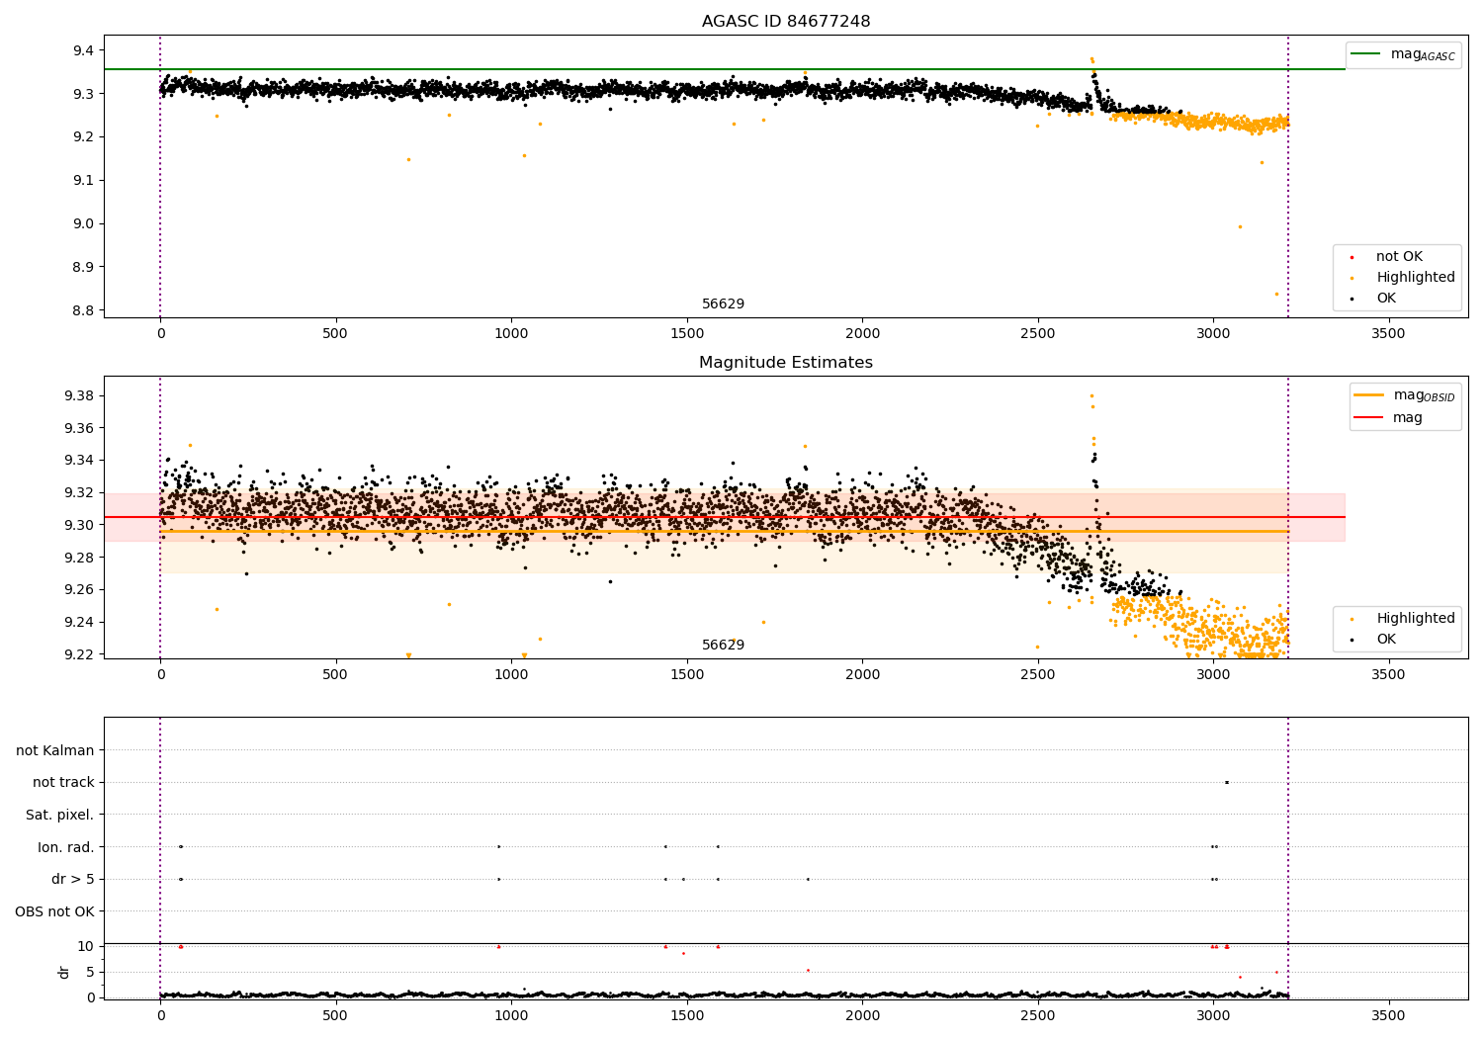Click "not OK" legend entry in top plot

pos(1399,257)
